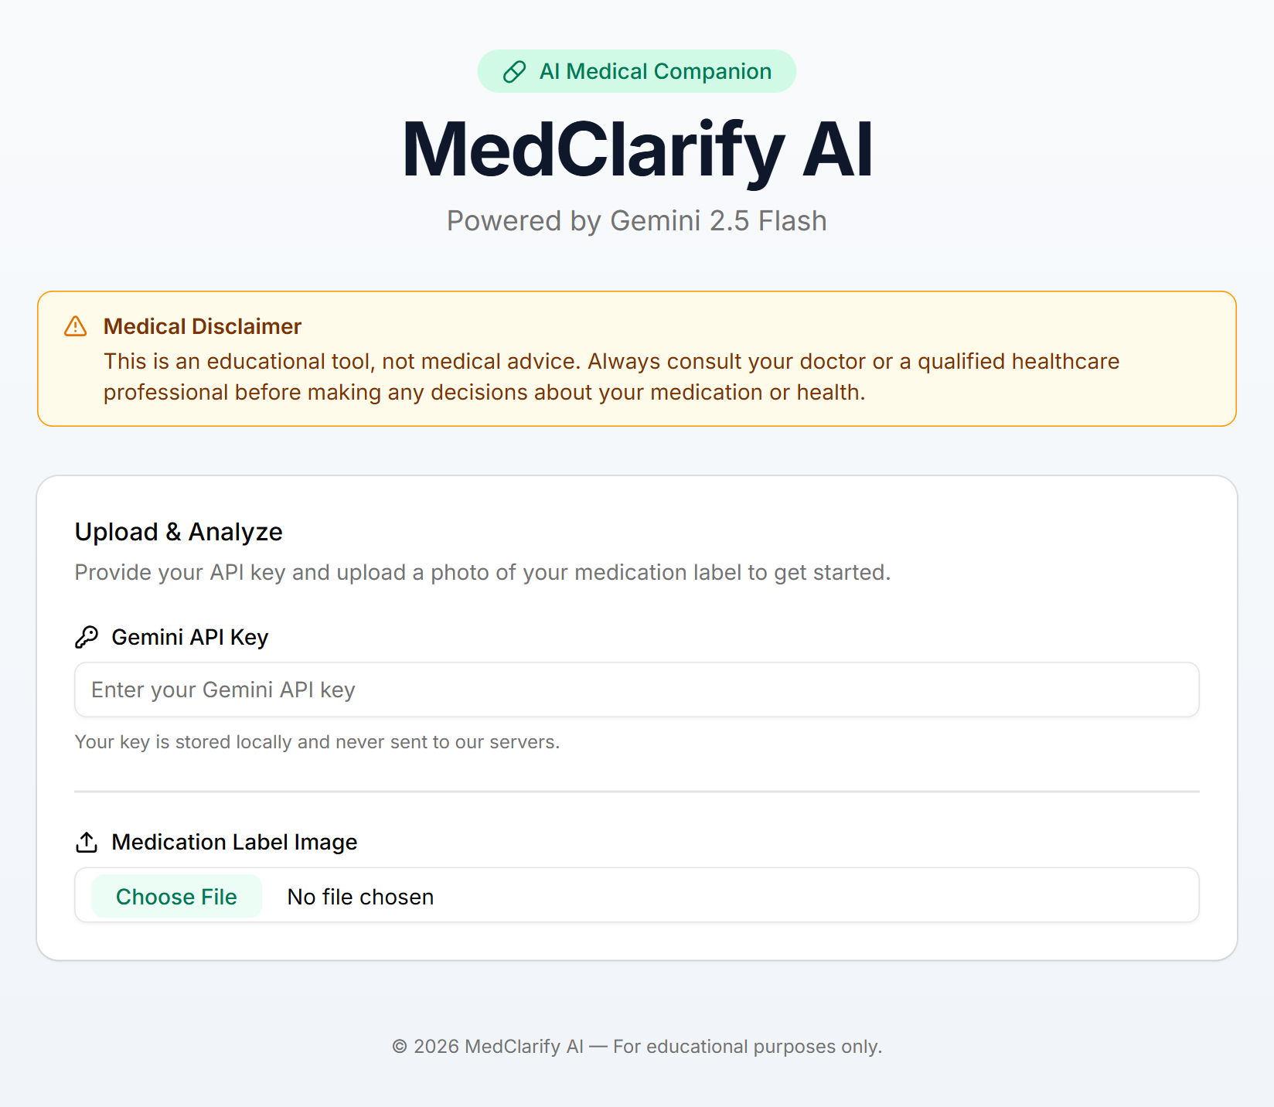Click the disclaimer paragraph about consulting your doctor
This screenshot has width=1274, height=1107.
tap(611, 376)
